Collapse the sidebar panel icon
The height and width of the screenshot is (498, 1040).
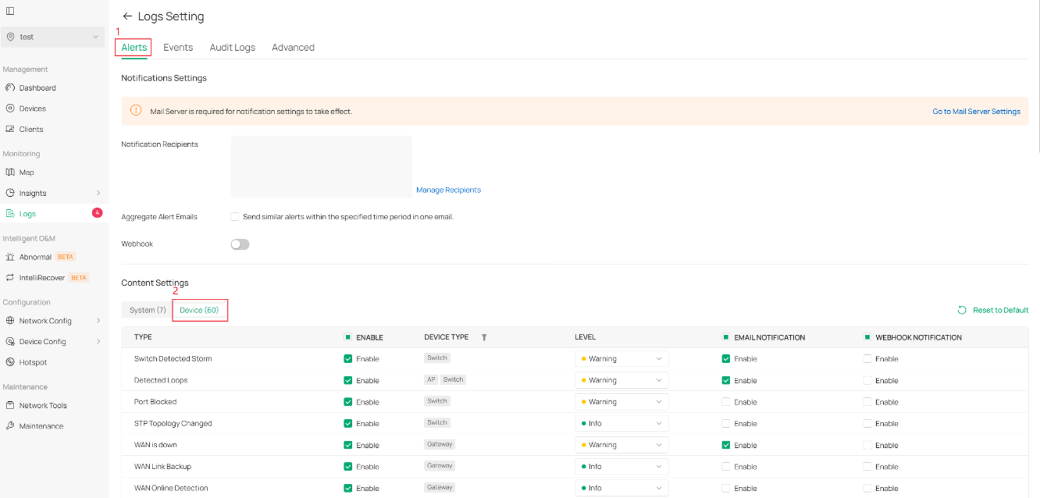[10, 11]
